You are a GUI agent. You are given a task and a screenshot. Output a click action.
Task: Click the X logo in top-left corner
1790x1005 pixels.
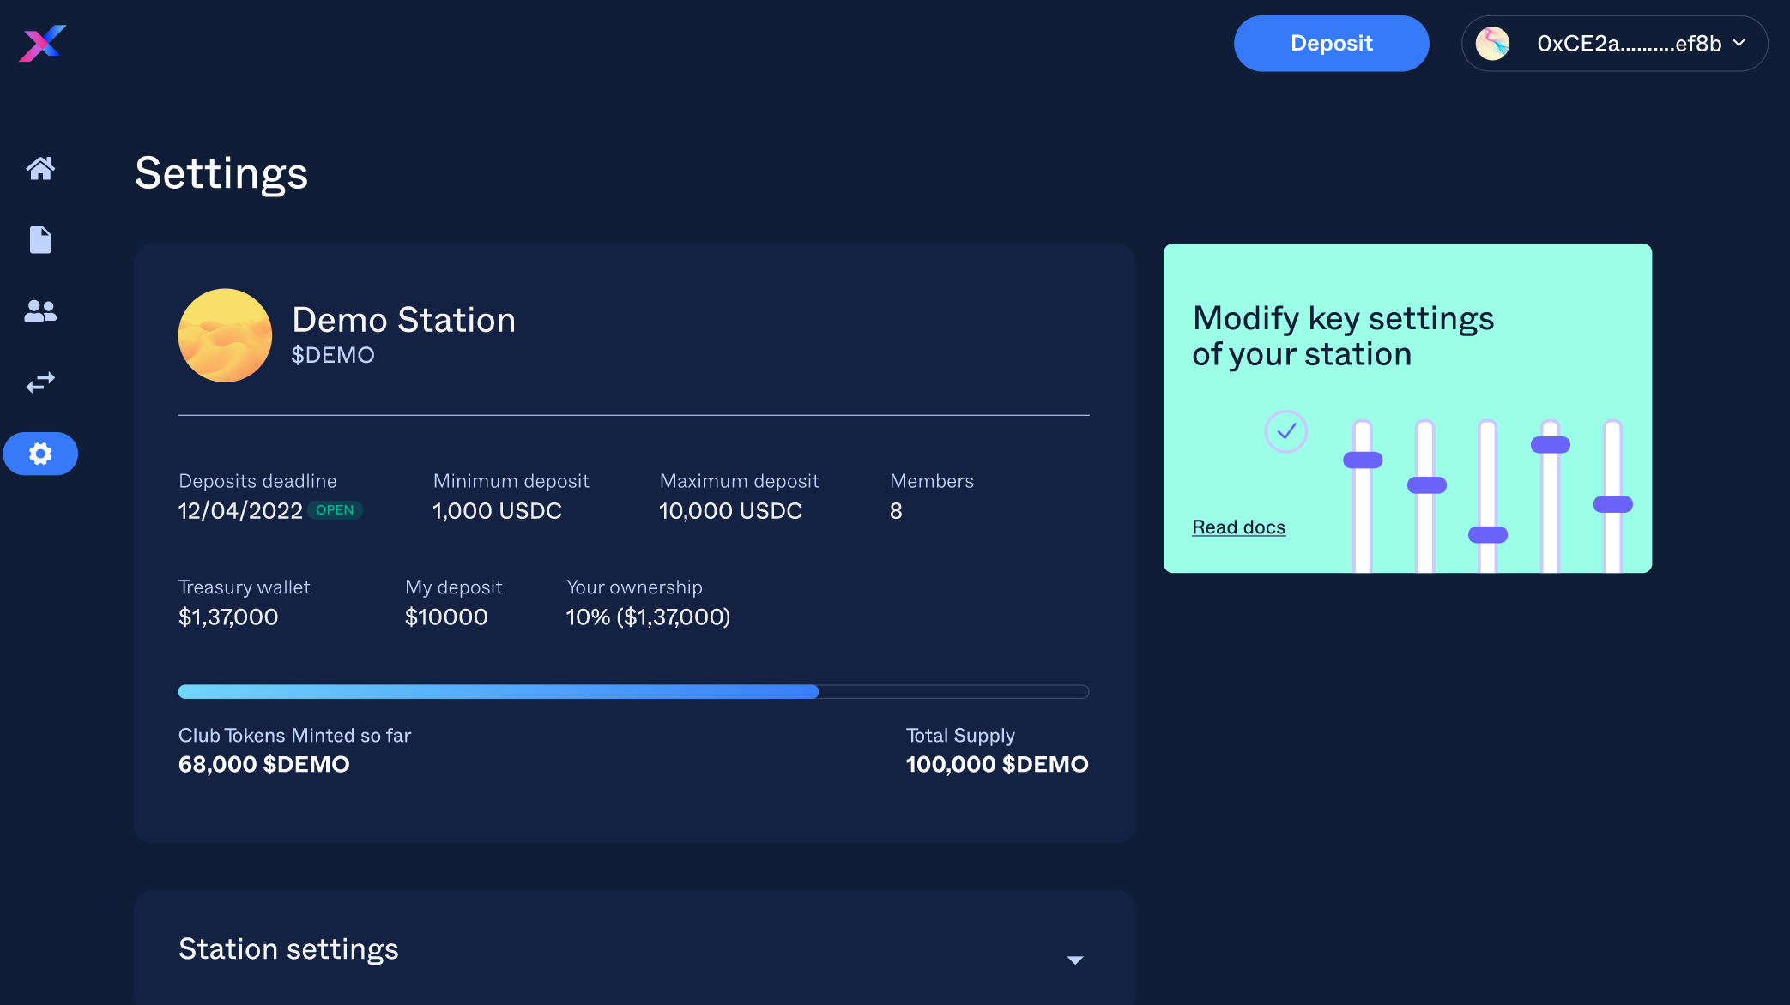pos(42,43)
